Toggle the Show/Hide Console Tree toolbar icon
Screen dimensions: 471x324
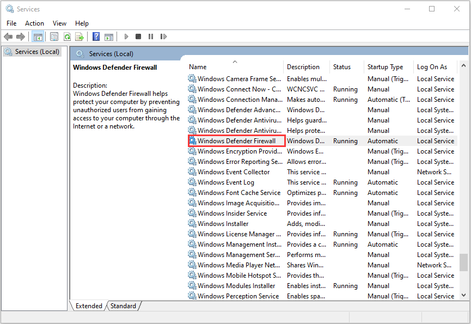[38, 36]
